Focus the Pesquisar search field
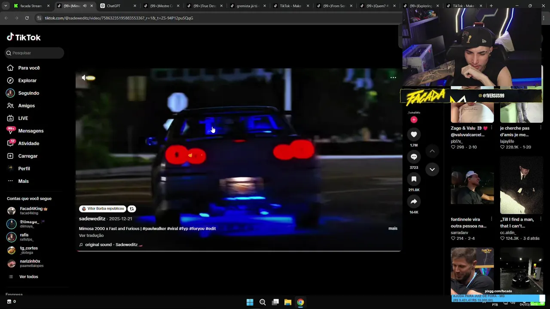Viewport: 550px width, 309px height. (x=34, y=53)
